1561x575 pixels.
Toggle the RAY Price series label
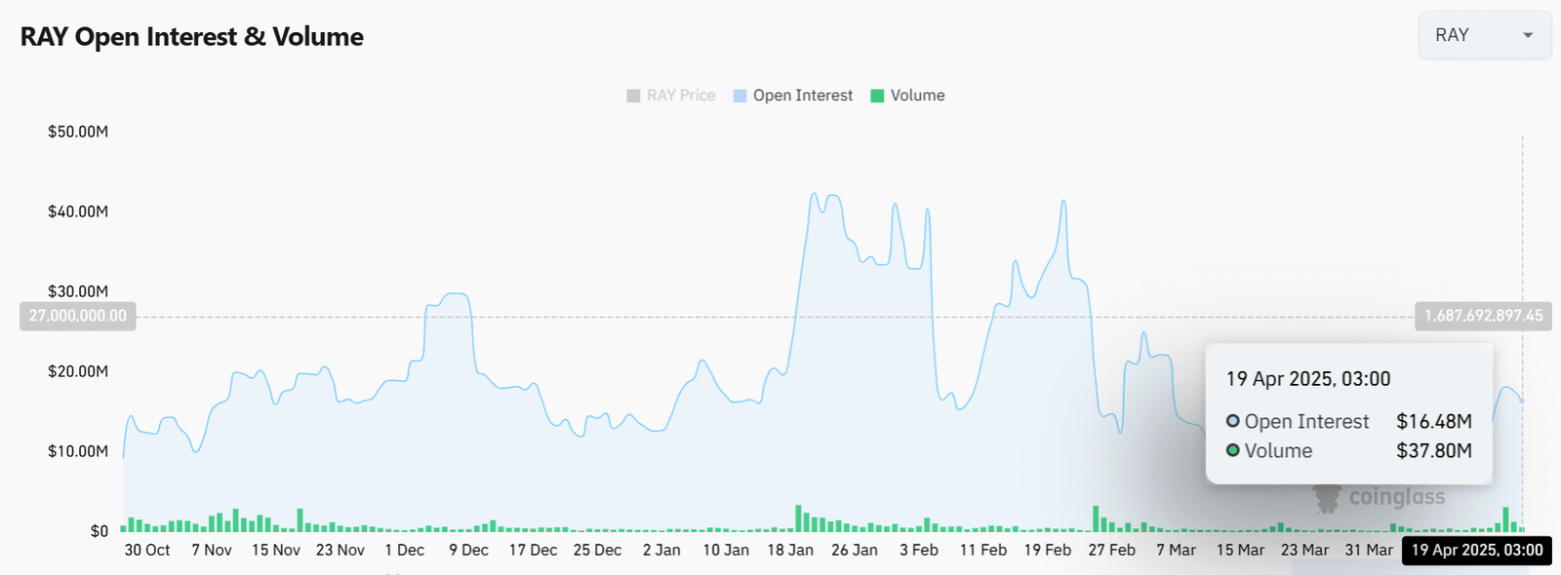click(x=681, y=96)
